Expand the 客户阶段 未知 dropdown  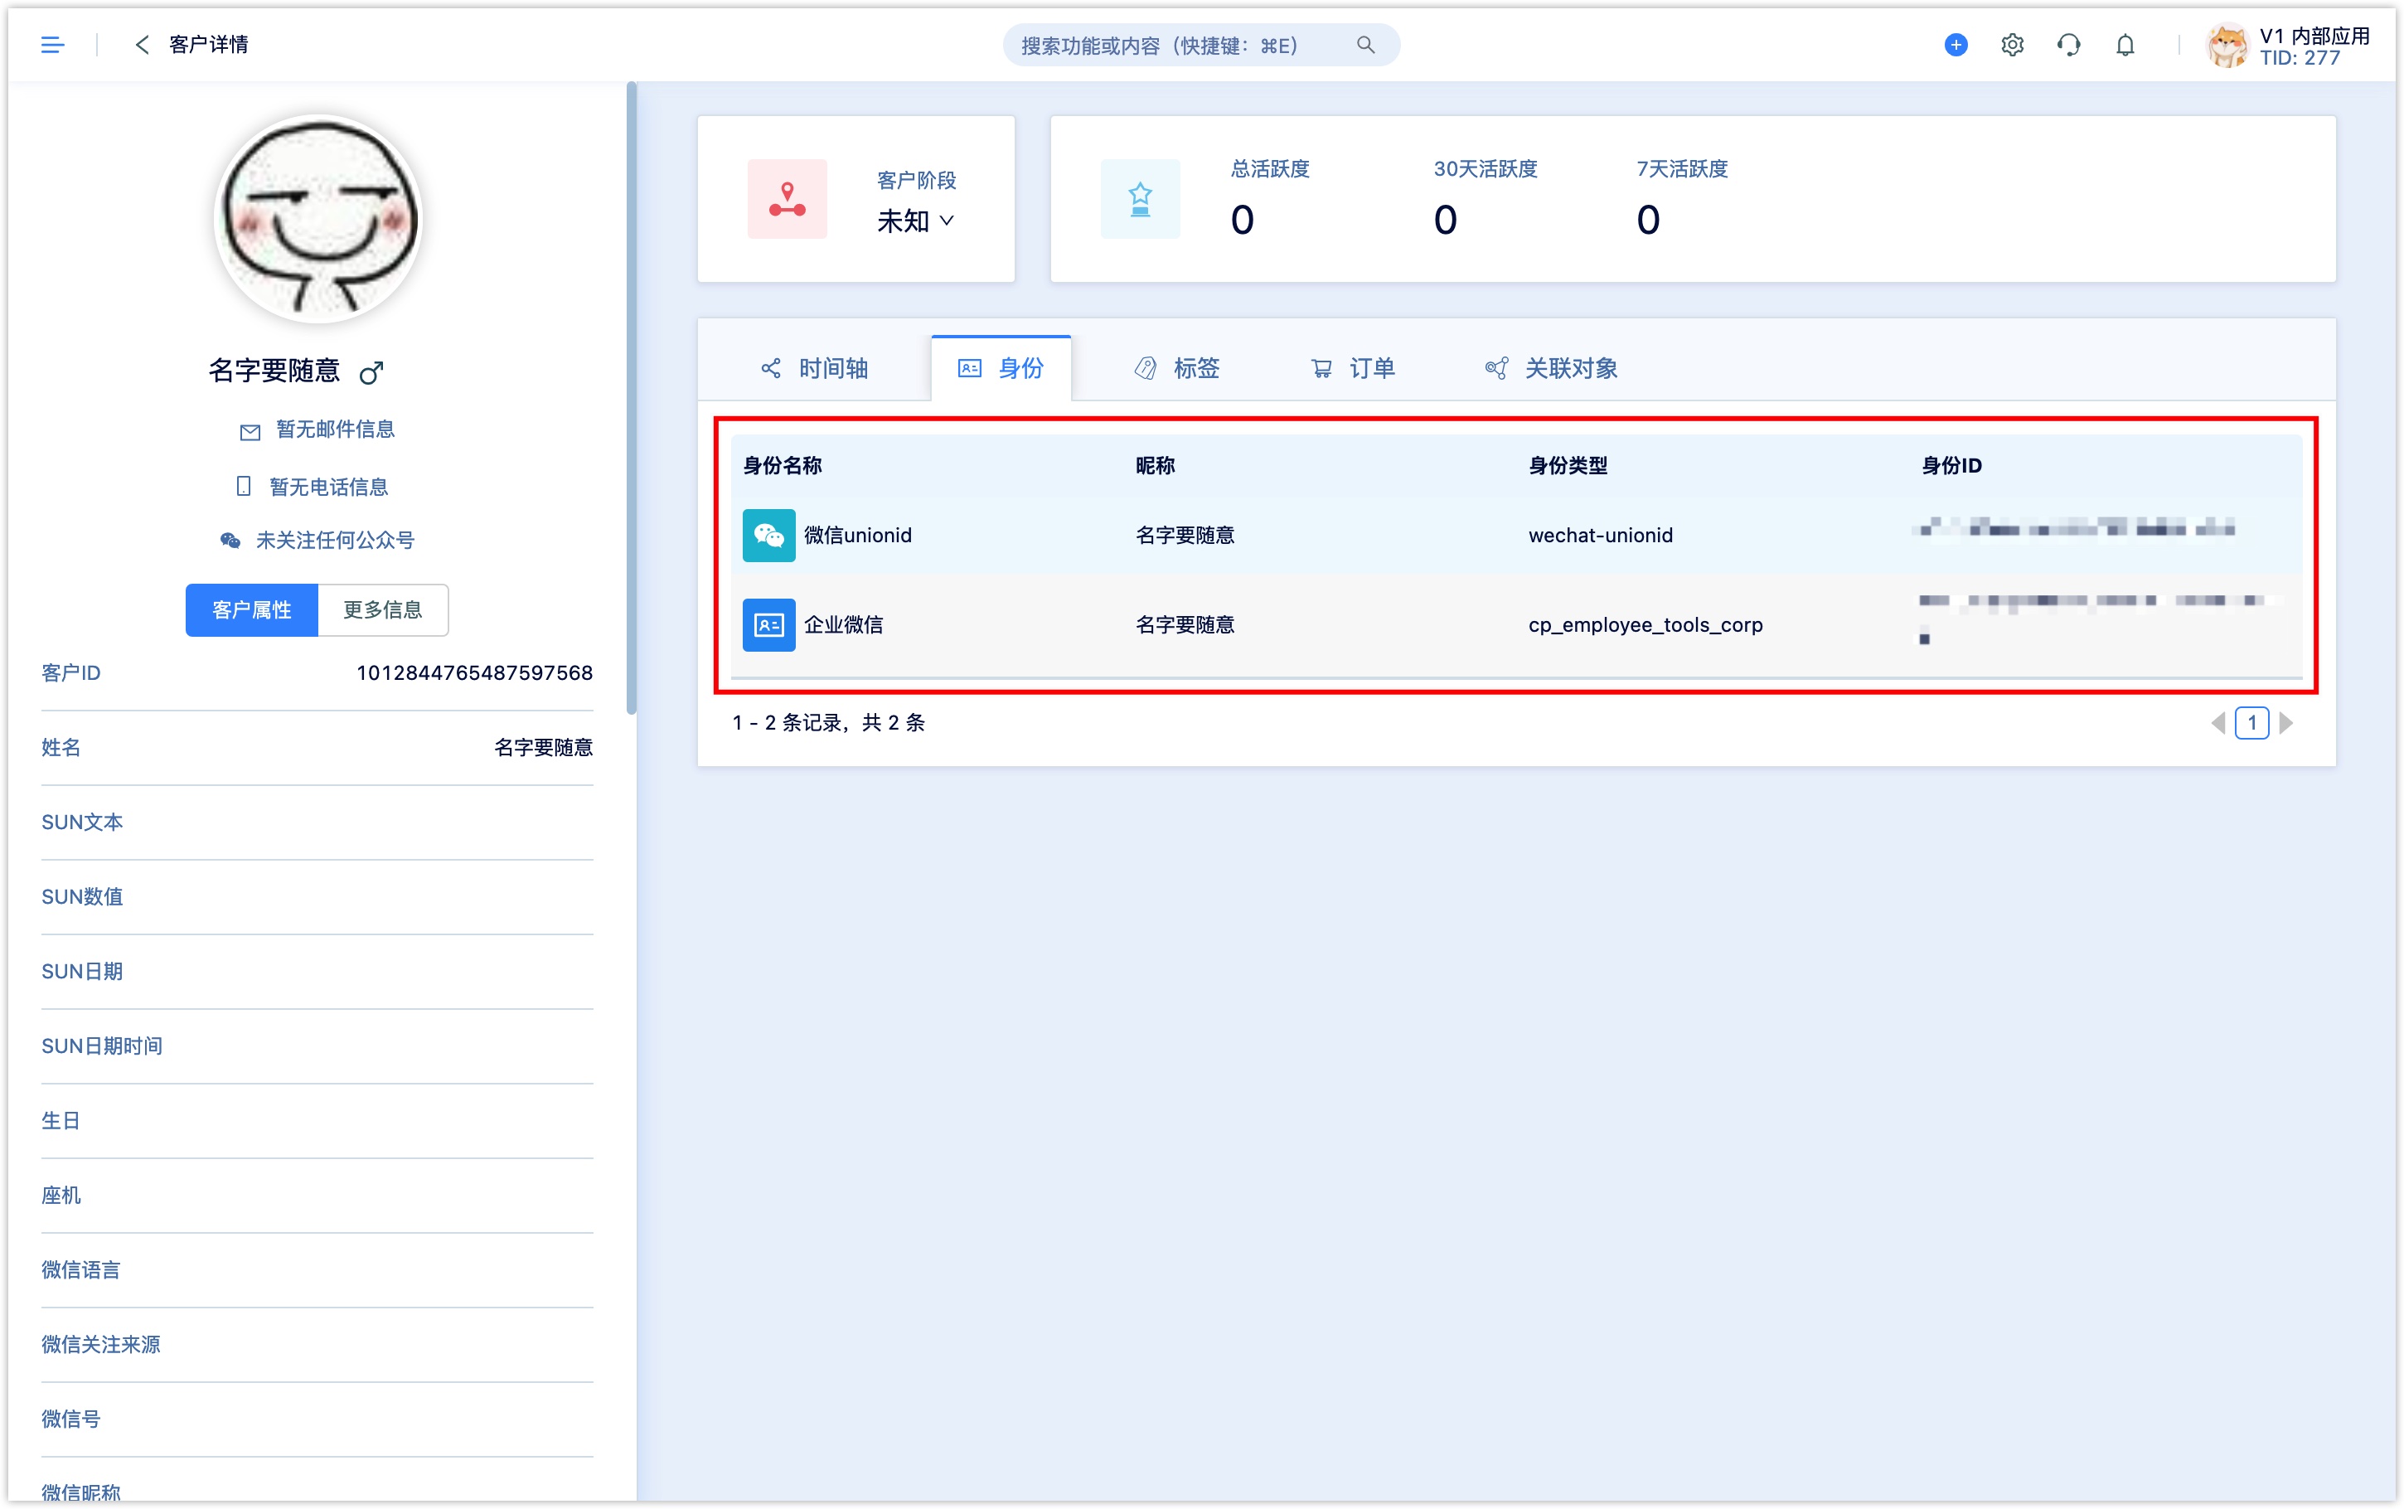916,221
